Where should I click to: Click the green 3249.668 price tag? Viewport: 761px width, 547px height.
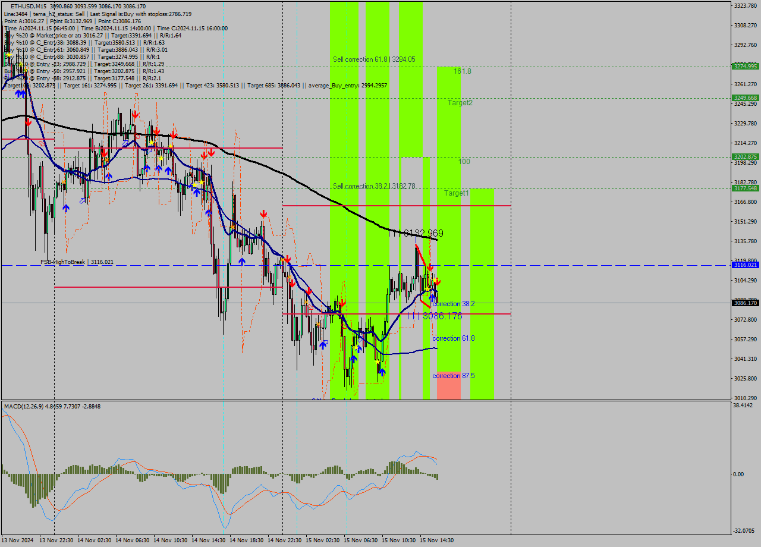[746, 98]
